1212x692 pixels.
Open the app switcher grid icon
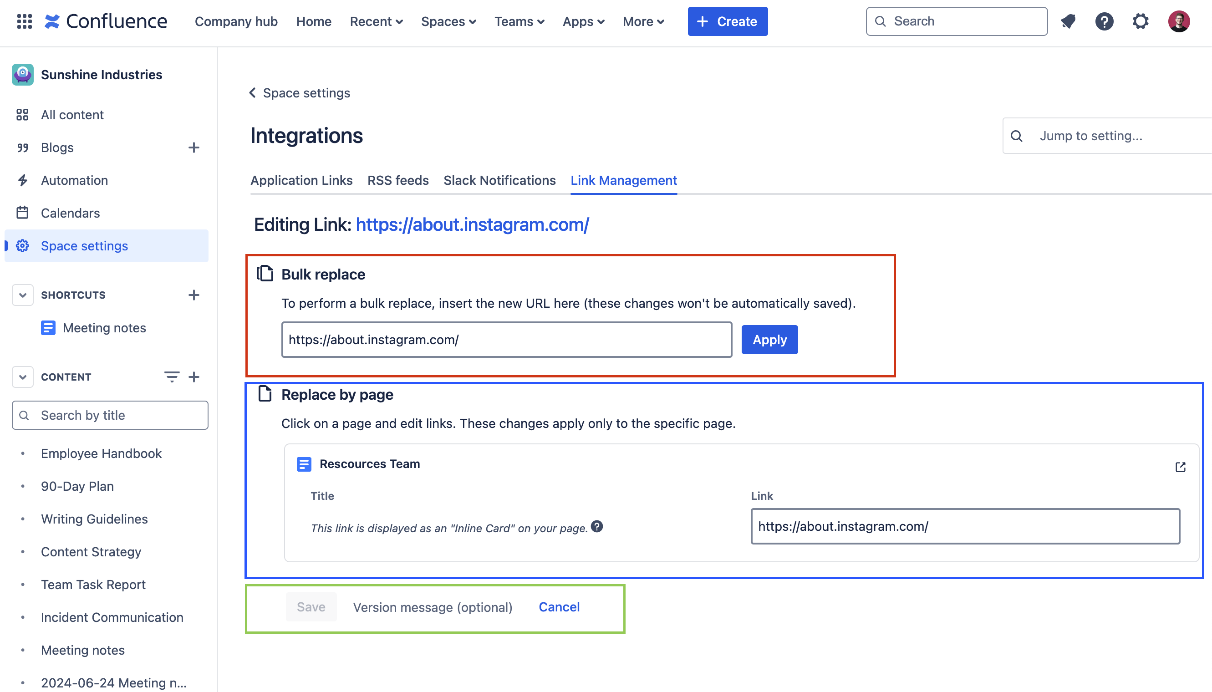[x=24, y=21]
